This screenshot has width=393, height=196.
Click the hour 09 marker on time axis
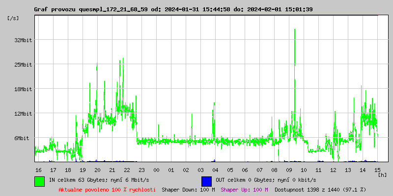(289, 170)
